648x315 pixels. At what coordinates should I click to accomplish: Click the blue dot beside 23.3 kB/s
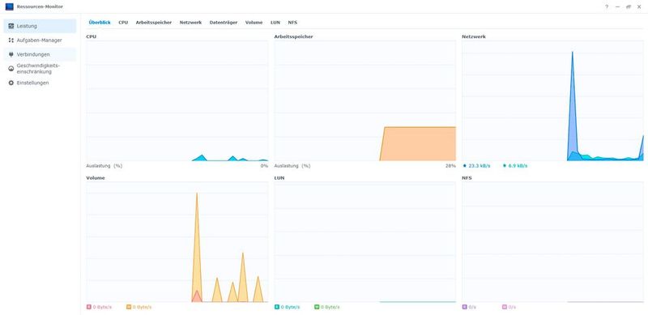pyautogui.click(x=465, y=166)
